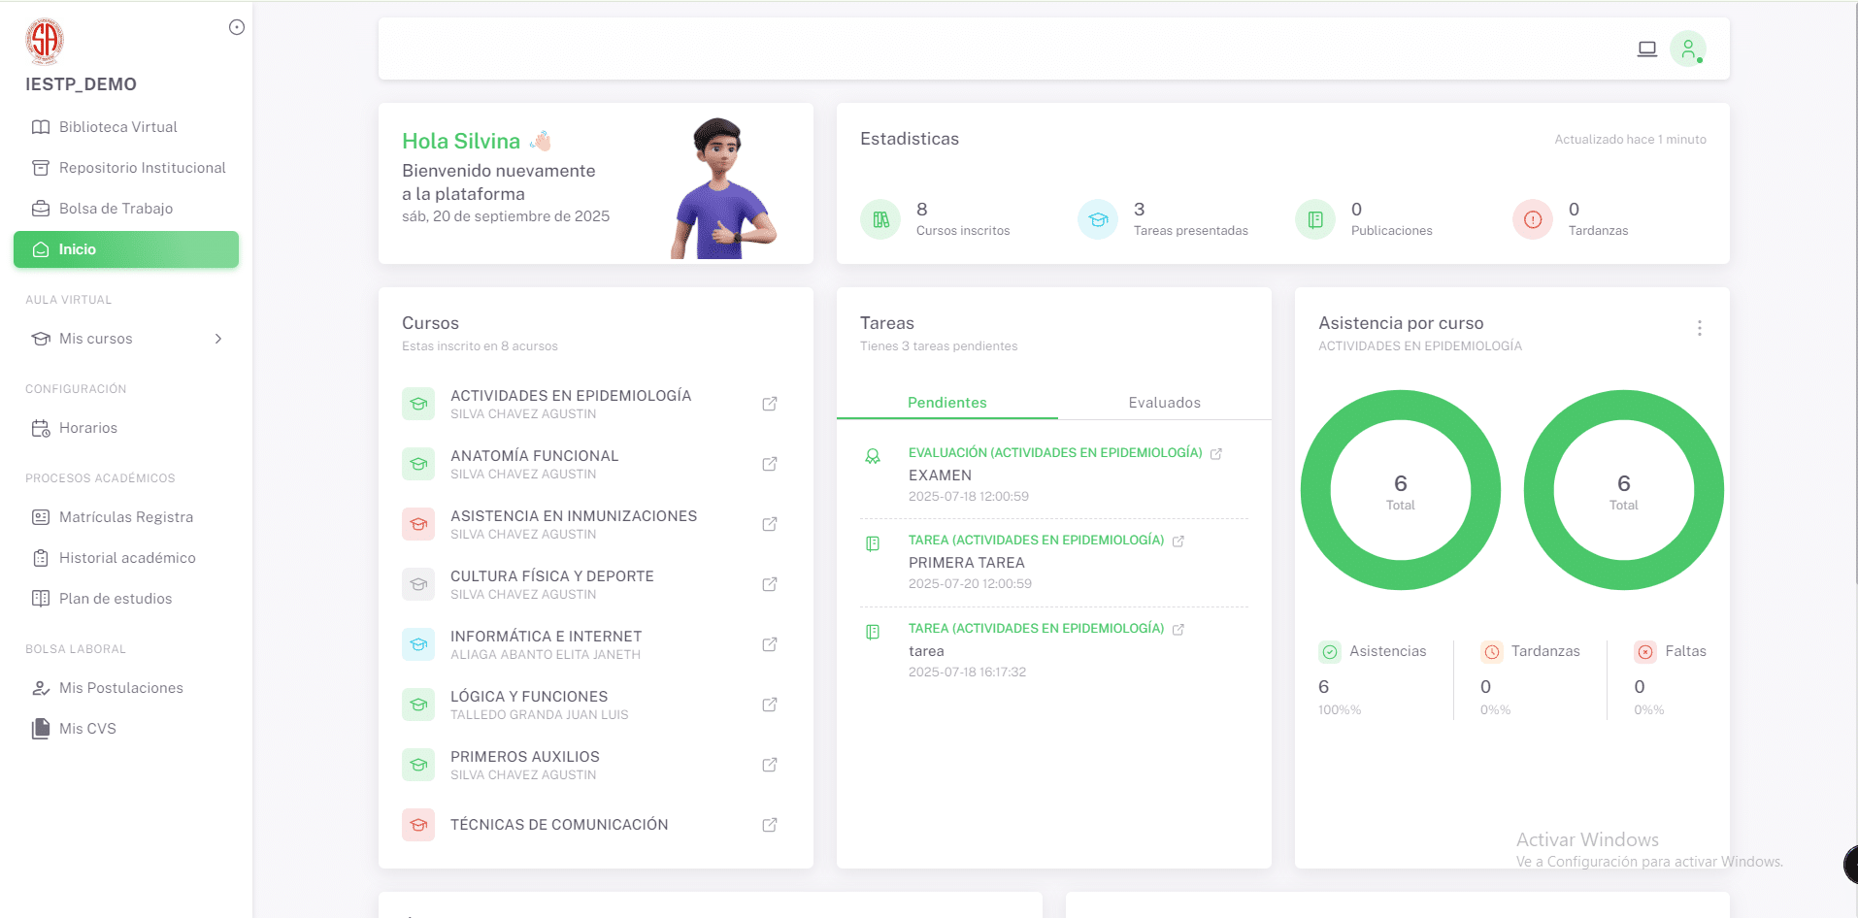
Task: Click open icon beside INFORMÁTICA E INTERNET
Action: [x=770, y=644]
